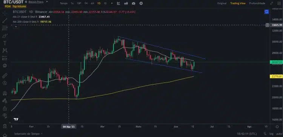Click the trash remove drawings icon

coord(5,126)
